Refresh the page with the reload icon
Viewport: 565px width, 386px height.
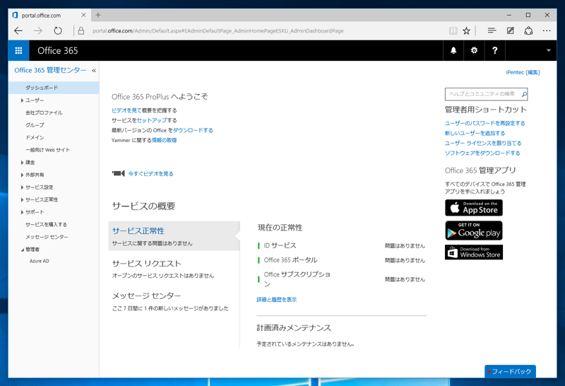click(x=58, y=30)
